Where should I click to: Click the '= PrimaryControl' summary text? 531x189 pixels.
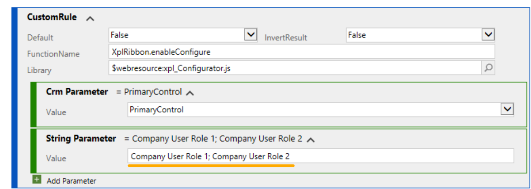[149, 92]
